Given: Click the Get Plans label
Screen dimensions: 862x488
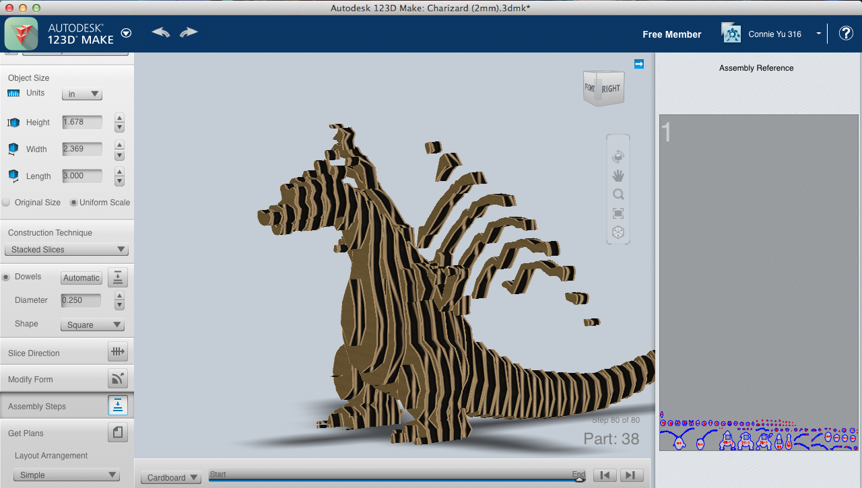Looking at the screenshot, I should [26, 433].
